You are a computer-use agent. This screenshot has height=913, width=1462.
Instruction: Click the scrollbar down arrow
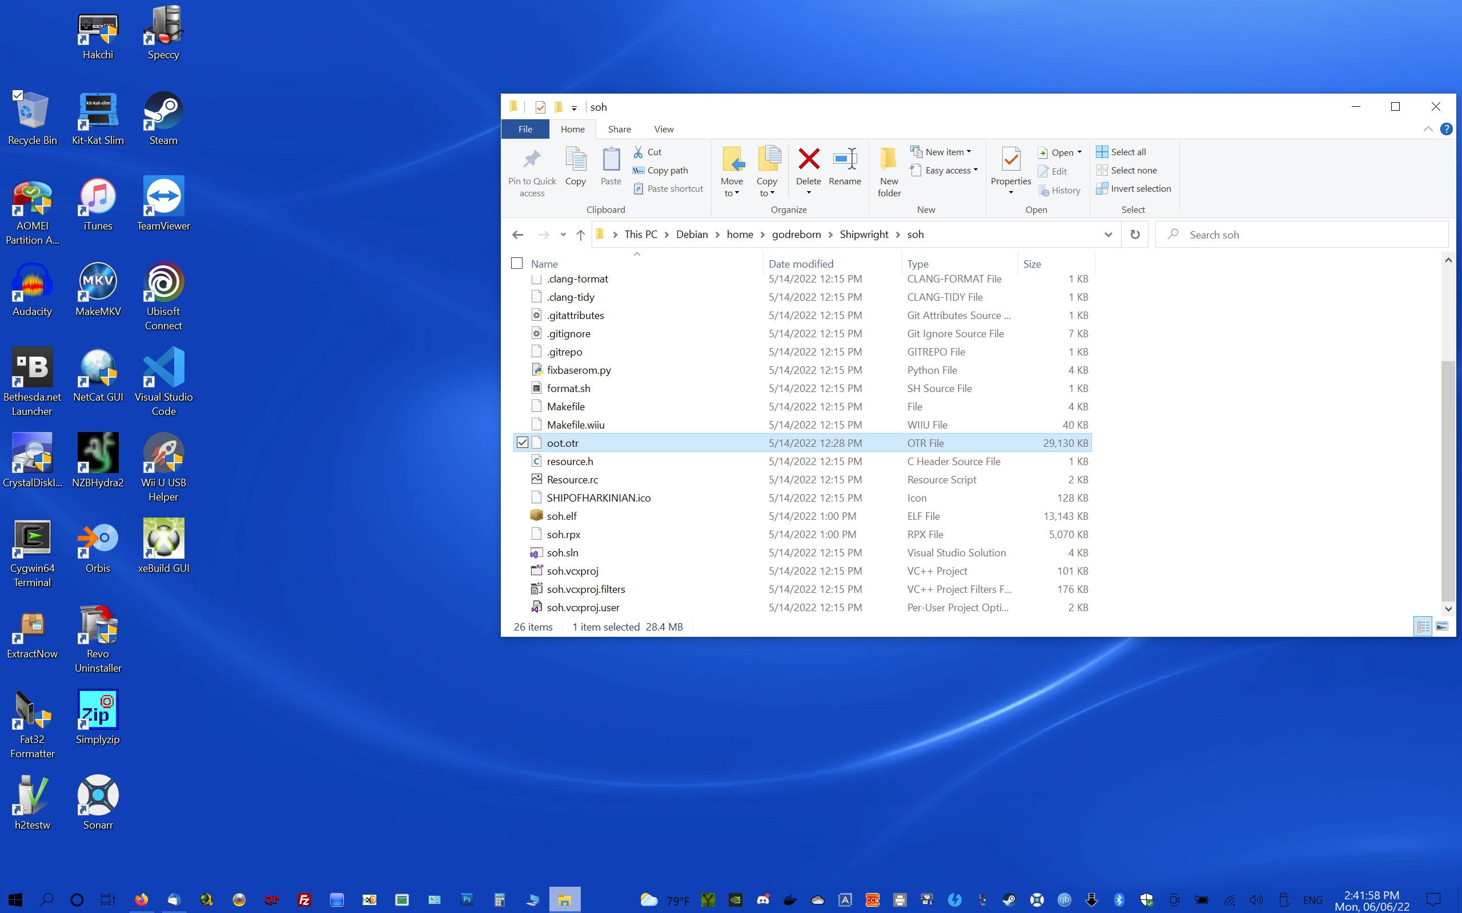coord(1448,608)
